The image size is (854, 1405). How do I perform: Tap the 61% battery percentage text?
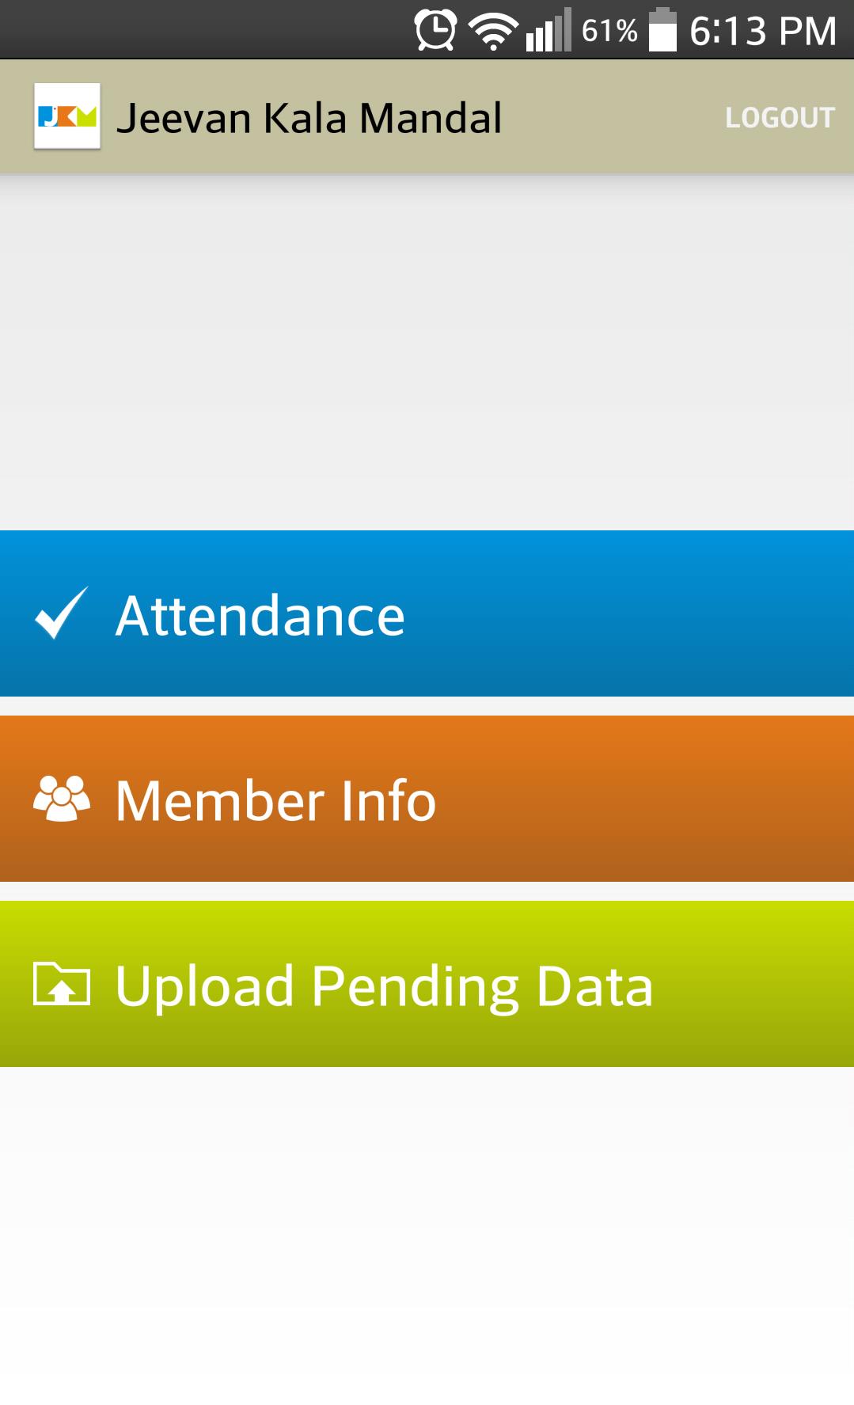[609, 31]
